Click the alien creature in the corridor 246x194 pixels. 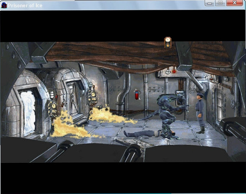pyautogui.click(x=166, y=115)
